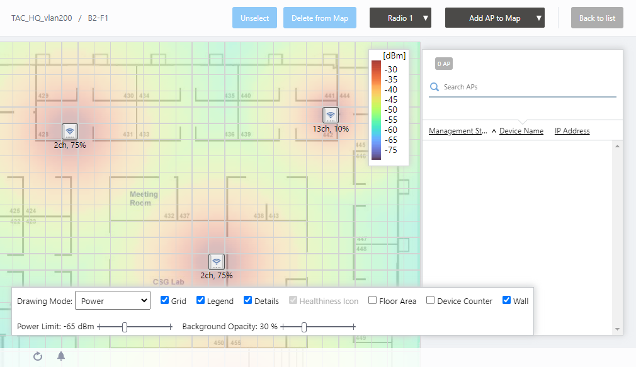
Task: Disable the Legend checkbox
Action: click(201, 301)
